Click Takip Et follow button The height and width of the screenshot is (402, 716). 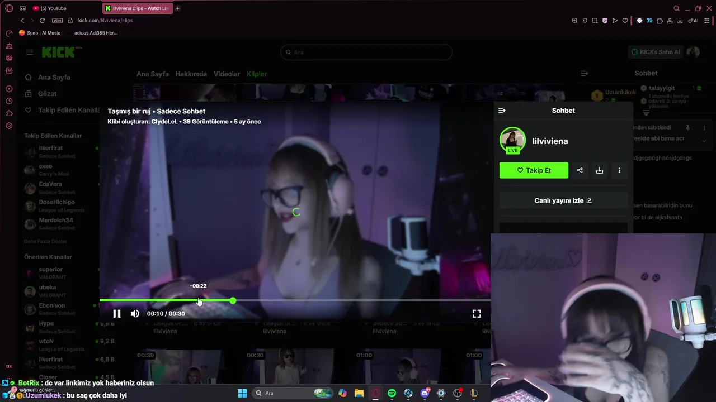click(534, 170)
